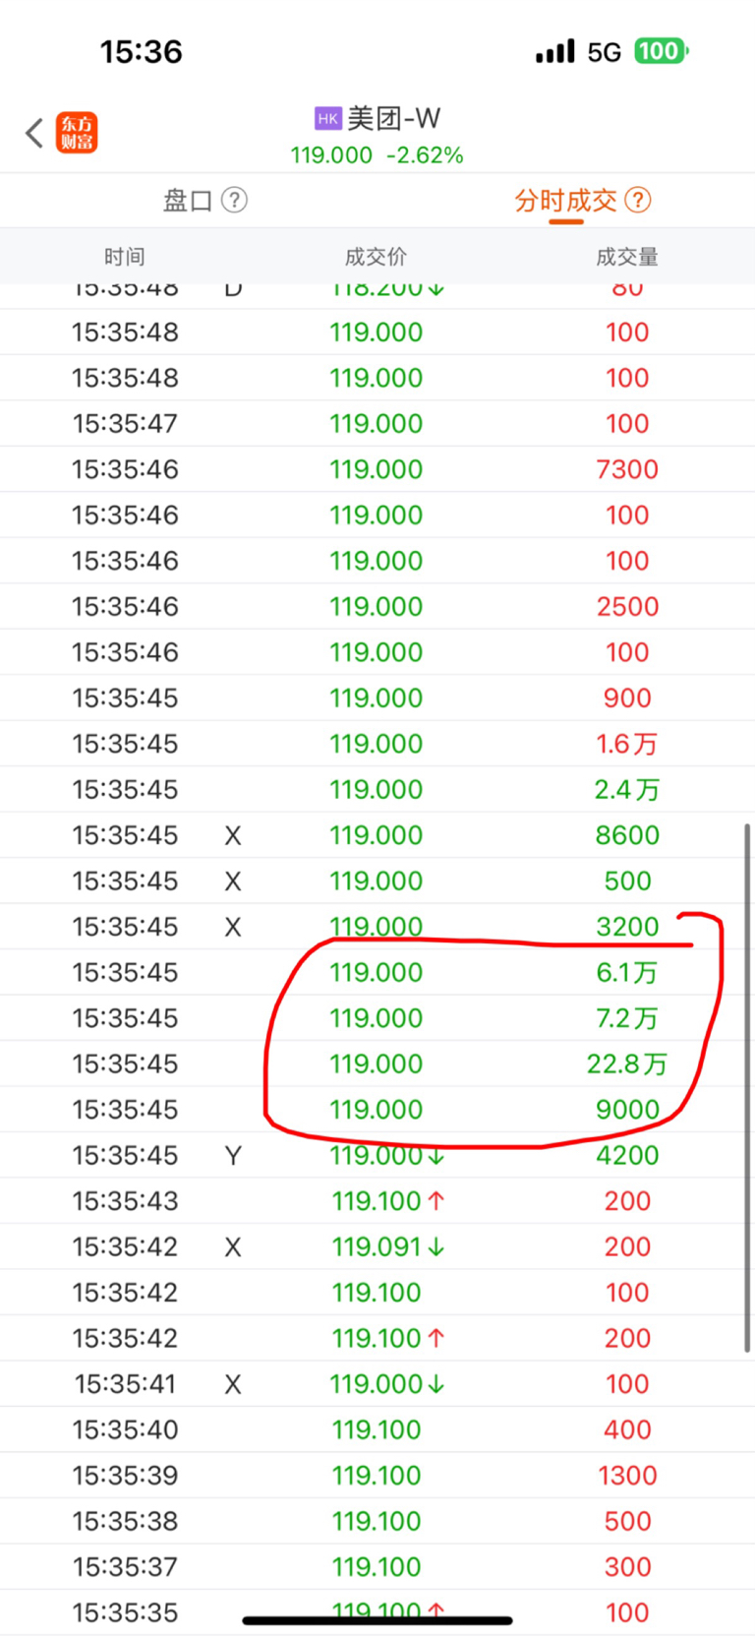This screenshot has height=1639, width=755.
Task: Tap the 15:35:38 trade with volume 500
Action: point(377,1521)
